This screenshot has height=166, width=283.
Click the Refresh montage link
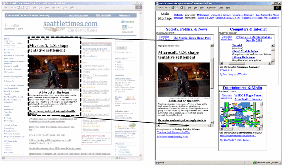[x=178, y=16]
